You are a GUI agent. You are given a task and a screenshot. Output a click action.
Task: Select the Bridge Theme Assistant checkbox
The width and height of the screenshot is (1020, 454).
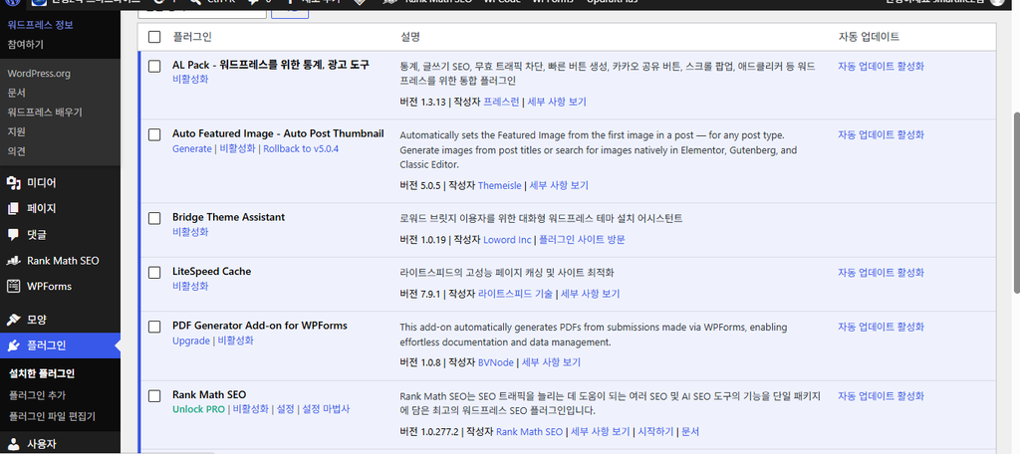[154, 218]
